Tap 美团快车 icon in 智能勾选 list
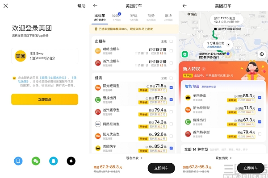This screenshot has height=178, width=268. coord(188,97)
